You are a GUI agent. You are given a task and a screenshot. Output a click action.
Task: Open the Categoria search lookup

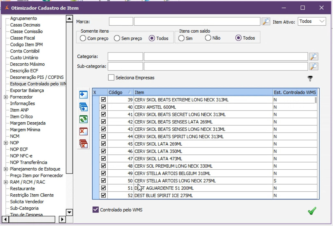[313, 57]
